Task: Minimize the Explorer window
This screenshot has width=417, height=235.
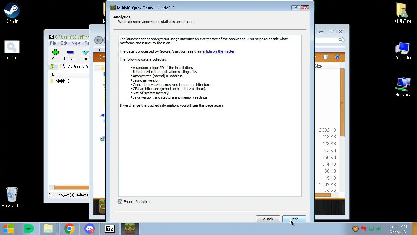Action: click(x=321, y=32)
